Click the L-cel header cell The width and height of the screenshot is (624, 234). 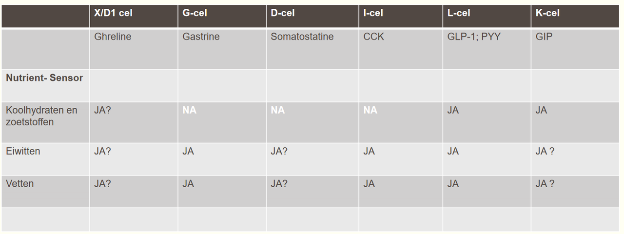pyautogui.click(x=459, y=14)
